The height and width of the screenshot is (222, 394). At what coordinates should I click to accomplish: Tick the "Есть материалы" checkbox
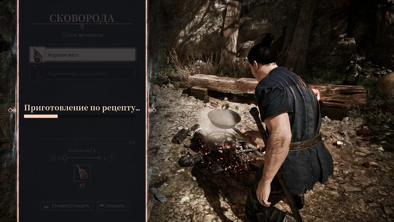click(64, 35)
